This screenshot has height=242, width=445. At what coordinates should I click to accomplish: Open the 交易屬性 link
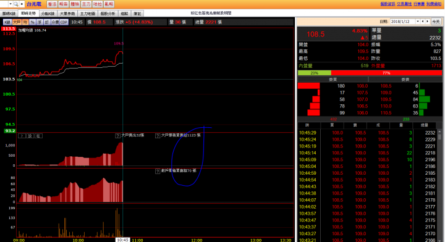[404, 4]
